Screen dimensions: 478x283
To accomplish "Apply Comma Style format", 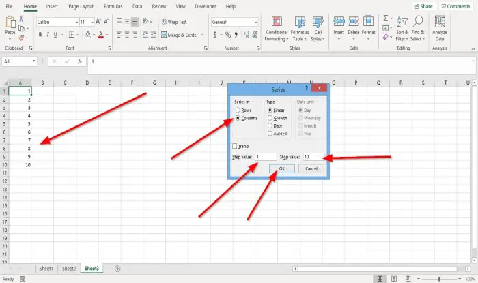I will pos(236,35).
